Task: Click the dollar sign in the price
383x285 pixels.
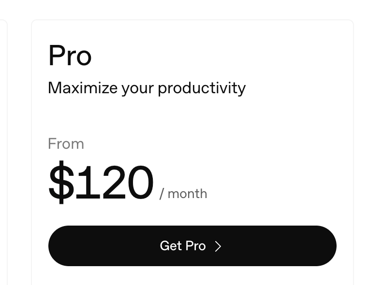Action: (x=61, y=182)
